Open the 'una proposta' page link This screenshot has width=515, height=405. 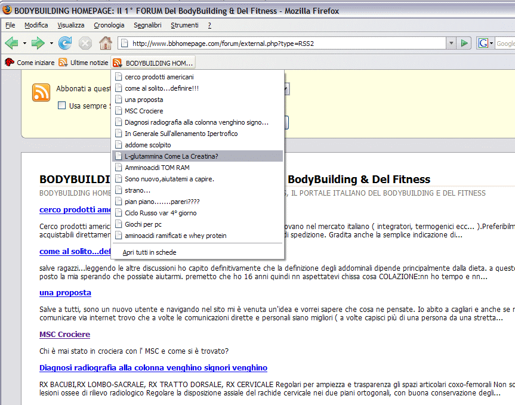(x=65, y=293)
